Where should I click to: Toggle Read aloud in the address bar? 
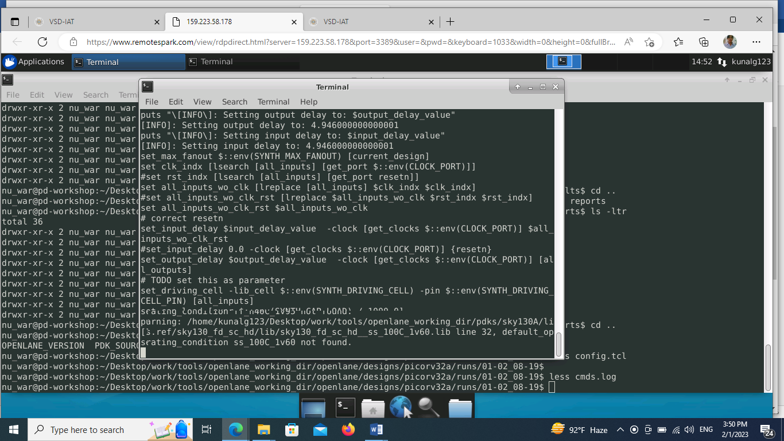point(628,42)
